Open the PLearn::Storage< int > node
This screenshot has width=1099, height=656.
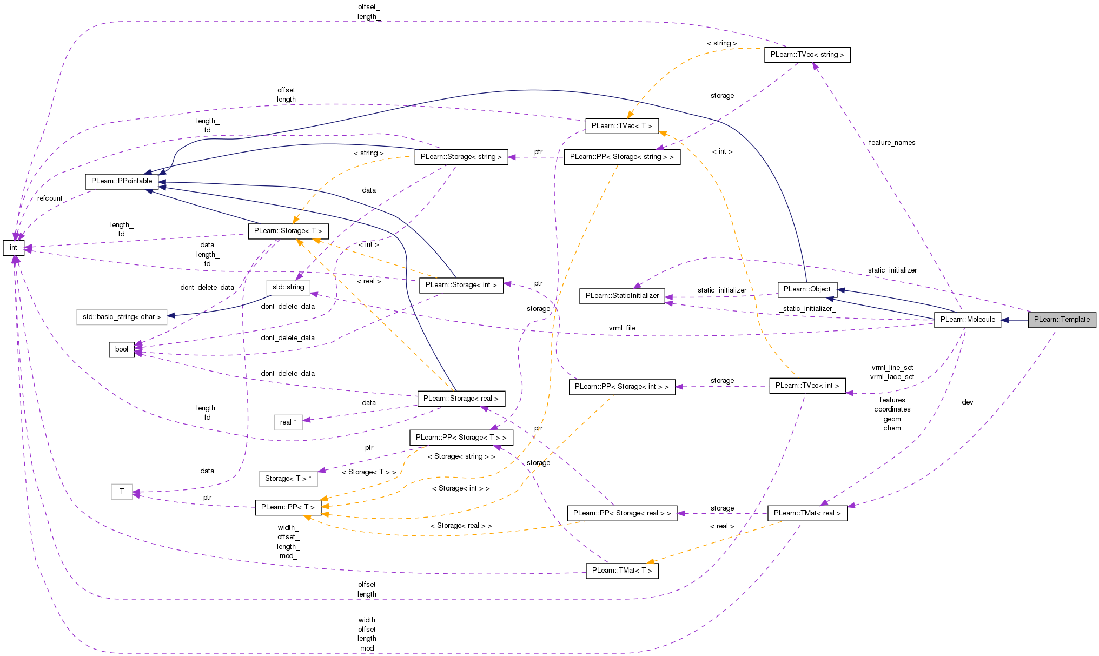click(461, 285)
